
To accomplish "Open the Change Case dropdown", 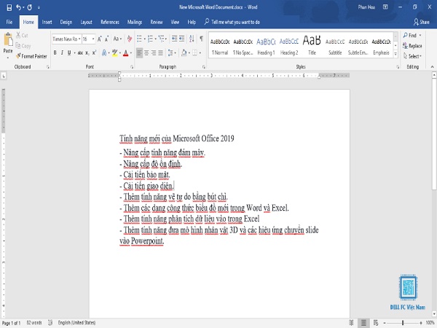I will (x=117, y=39).
